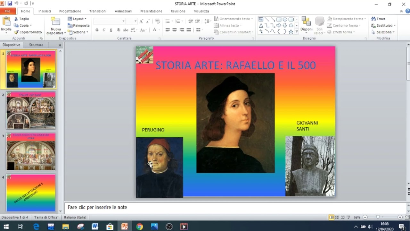This screenshot has width=410, height=231.
Task: Click Italiano (Italia) language indicator
Action: (x=75, y=217)
